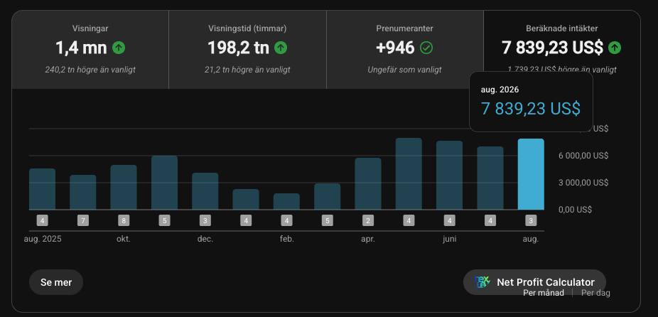The width and height of the screenshot is (658, 317).
Task: Select the juni revenue bar
Action: [x=449, y=176]
